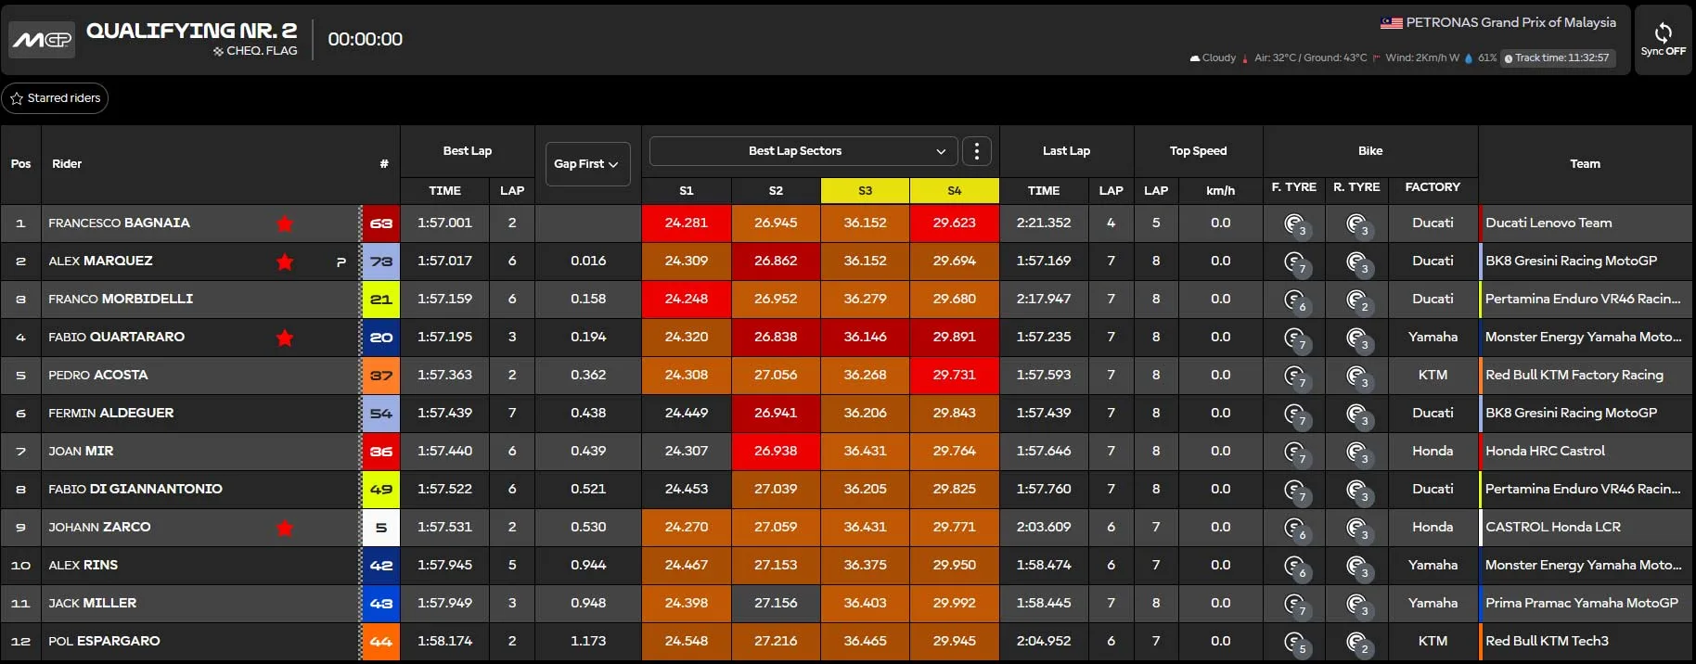Click the MotoGP logo icon
Viewport: 1696px width, 664px height.
click(42, 40)
